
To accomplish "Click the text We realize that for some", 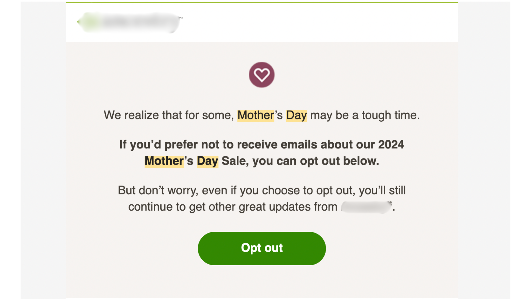I will pyautogui.click(x=169, y=115).
